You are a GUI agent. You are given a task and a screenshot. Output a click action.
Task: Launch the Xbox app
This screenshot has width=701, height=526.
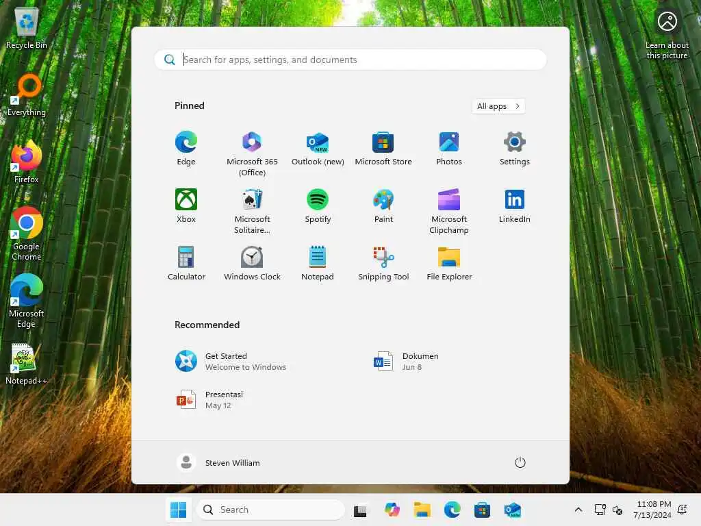click(x=186, y=205)
